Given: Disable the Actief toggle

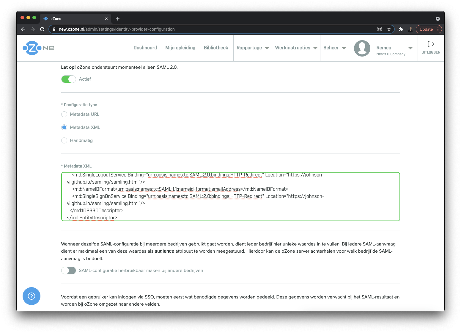Looking at the screenshot, I should (68, 79).
